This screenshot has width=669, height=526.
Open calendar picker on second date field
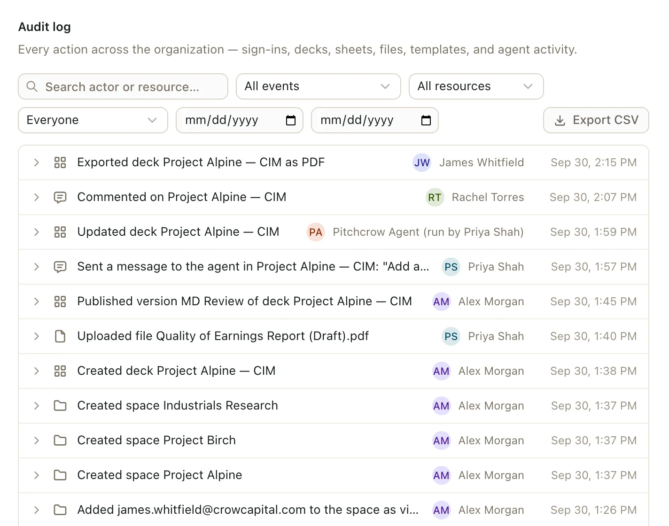426,120
